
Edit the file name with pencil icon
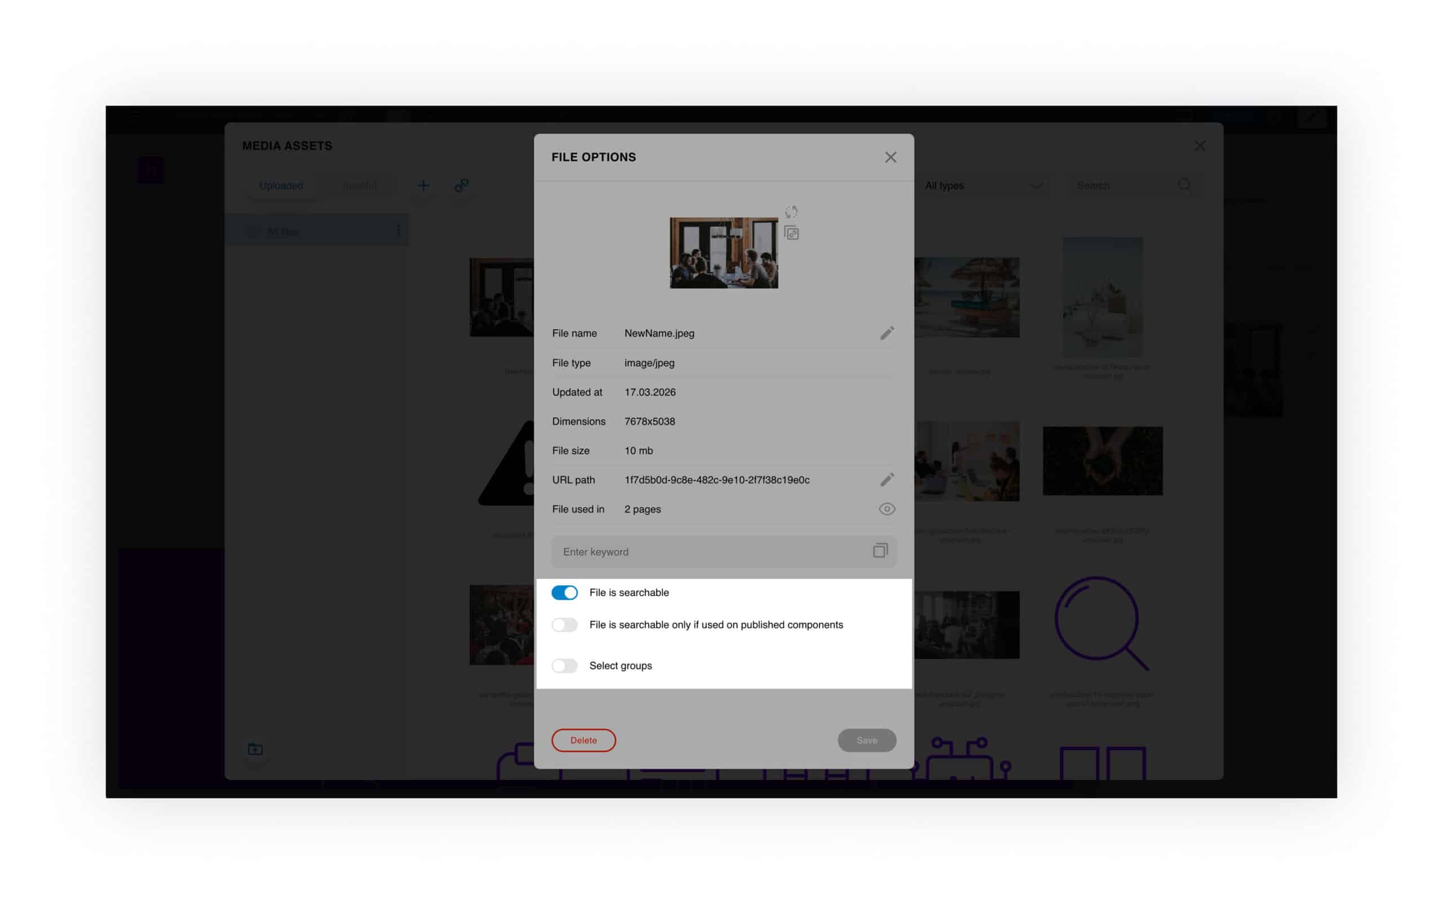[886, 333]
